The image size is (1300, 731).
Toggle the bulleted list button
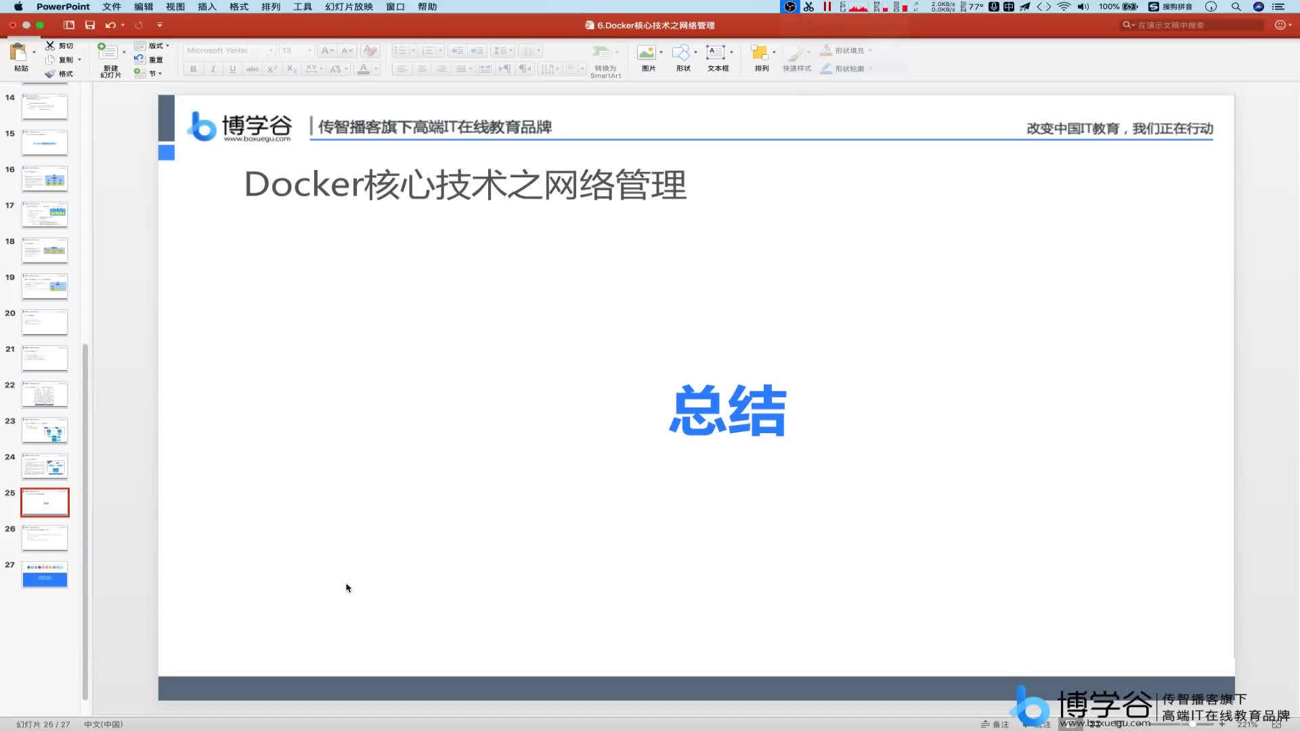(x=400, y=51)
